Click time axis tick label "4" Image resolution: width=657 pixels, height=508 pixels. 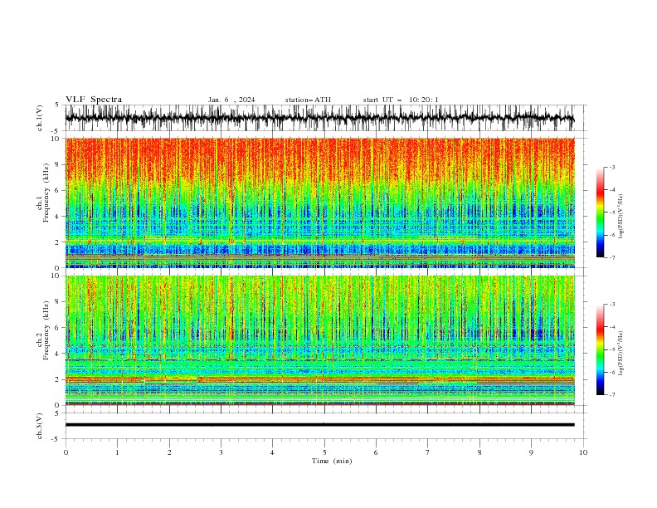click(x=272, y=452)
